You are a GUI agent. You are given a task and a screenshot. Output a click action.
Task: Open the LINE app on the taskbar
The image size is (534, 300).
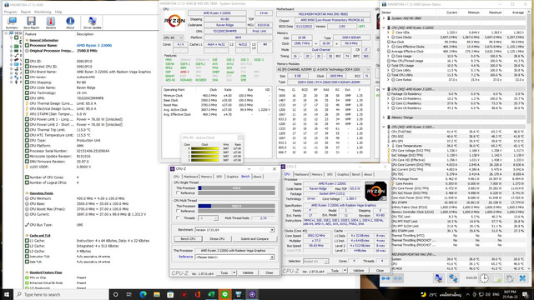point(224,294)
